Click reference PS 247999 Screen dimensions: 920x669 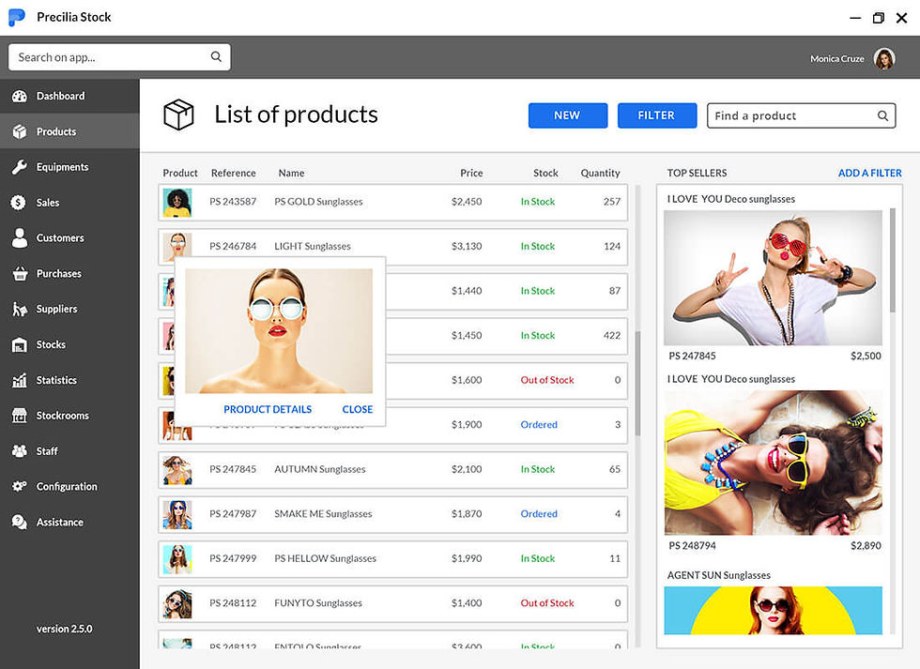pos(233,558)
